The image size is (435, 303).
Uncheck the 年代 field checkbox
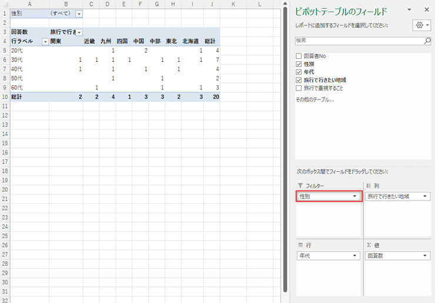pos(299,72)
